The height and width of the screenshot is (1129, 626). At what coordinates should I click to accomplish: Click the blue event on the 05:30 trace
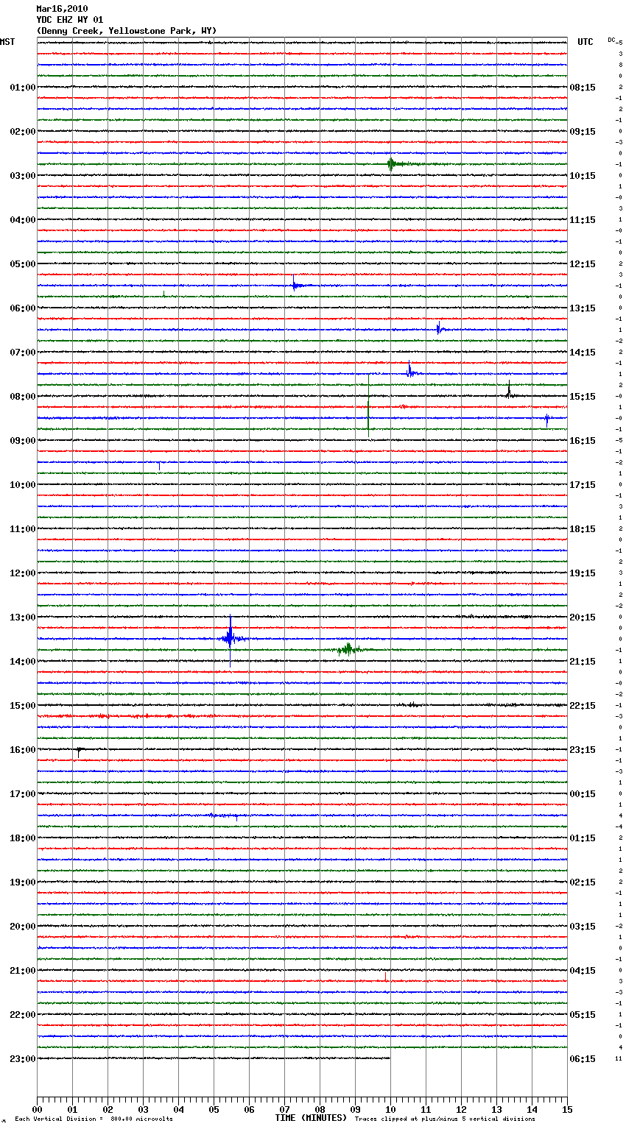[294, 285]
